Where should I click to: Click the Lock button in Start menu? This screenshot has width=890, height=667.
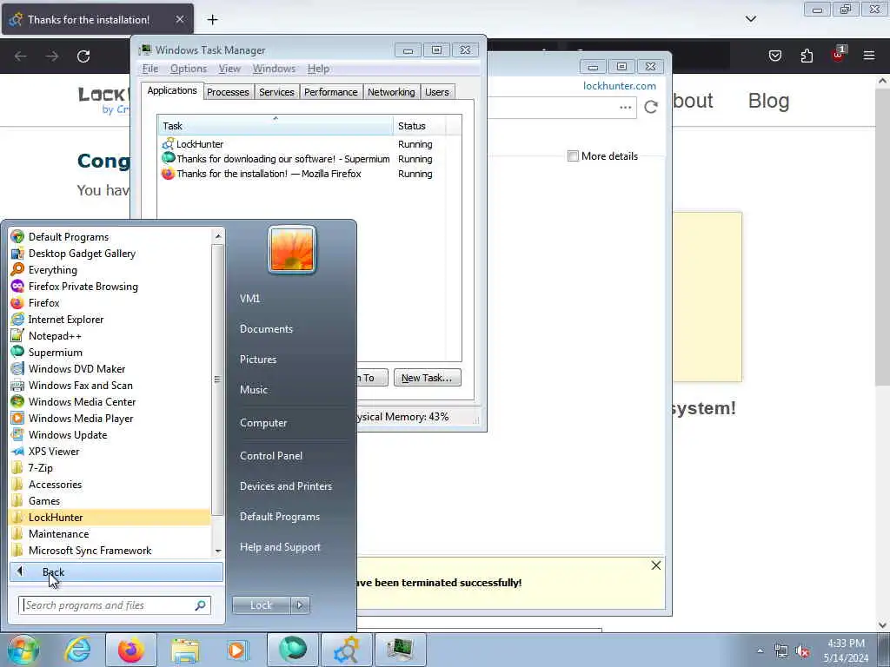click(261, 605)
